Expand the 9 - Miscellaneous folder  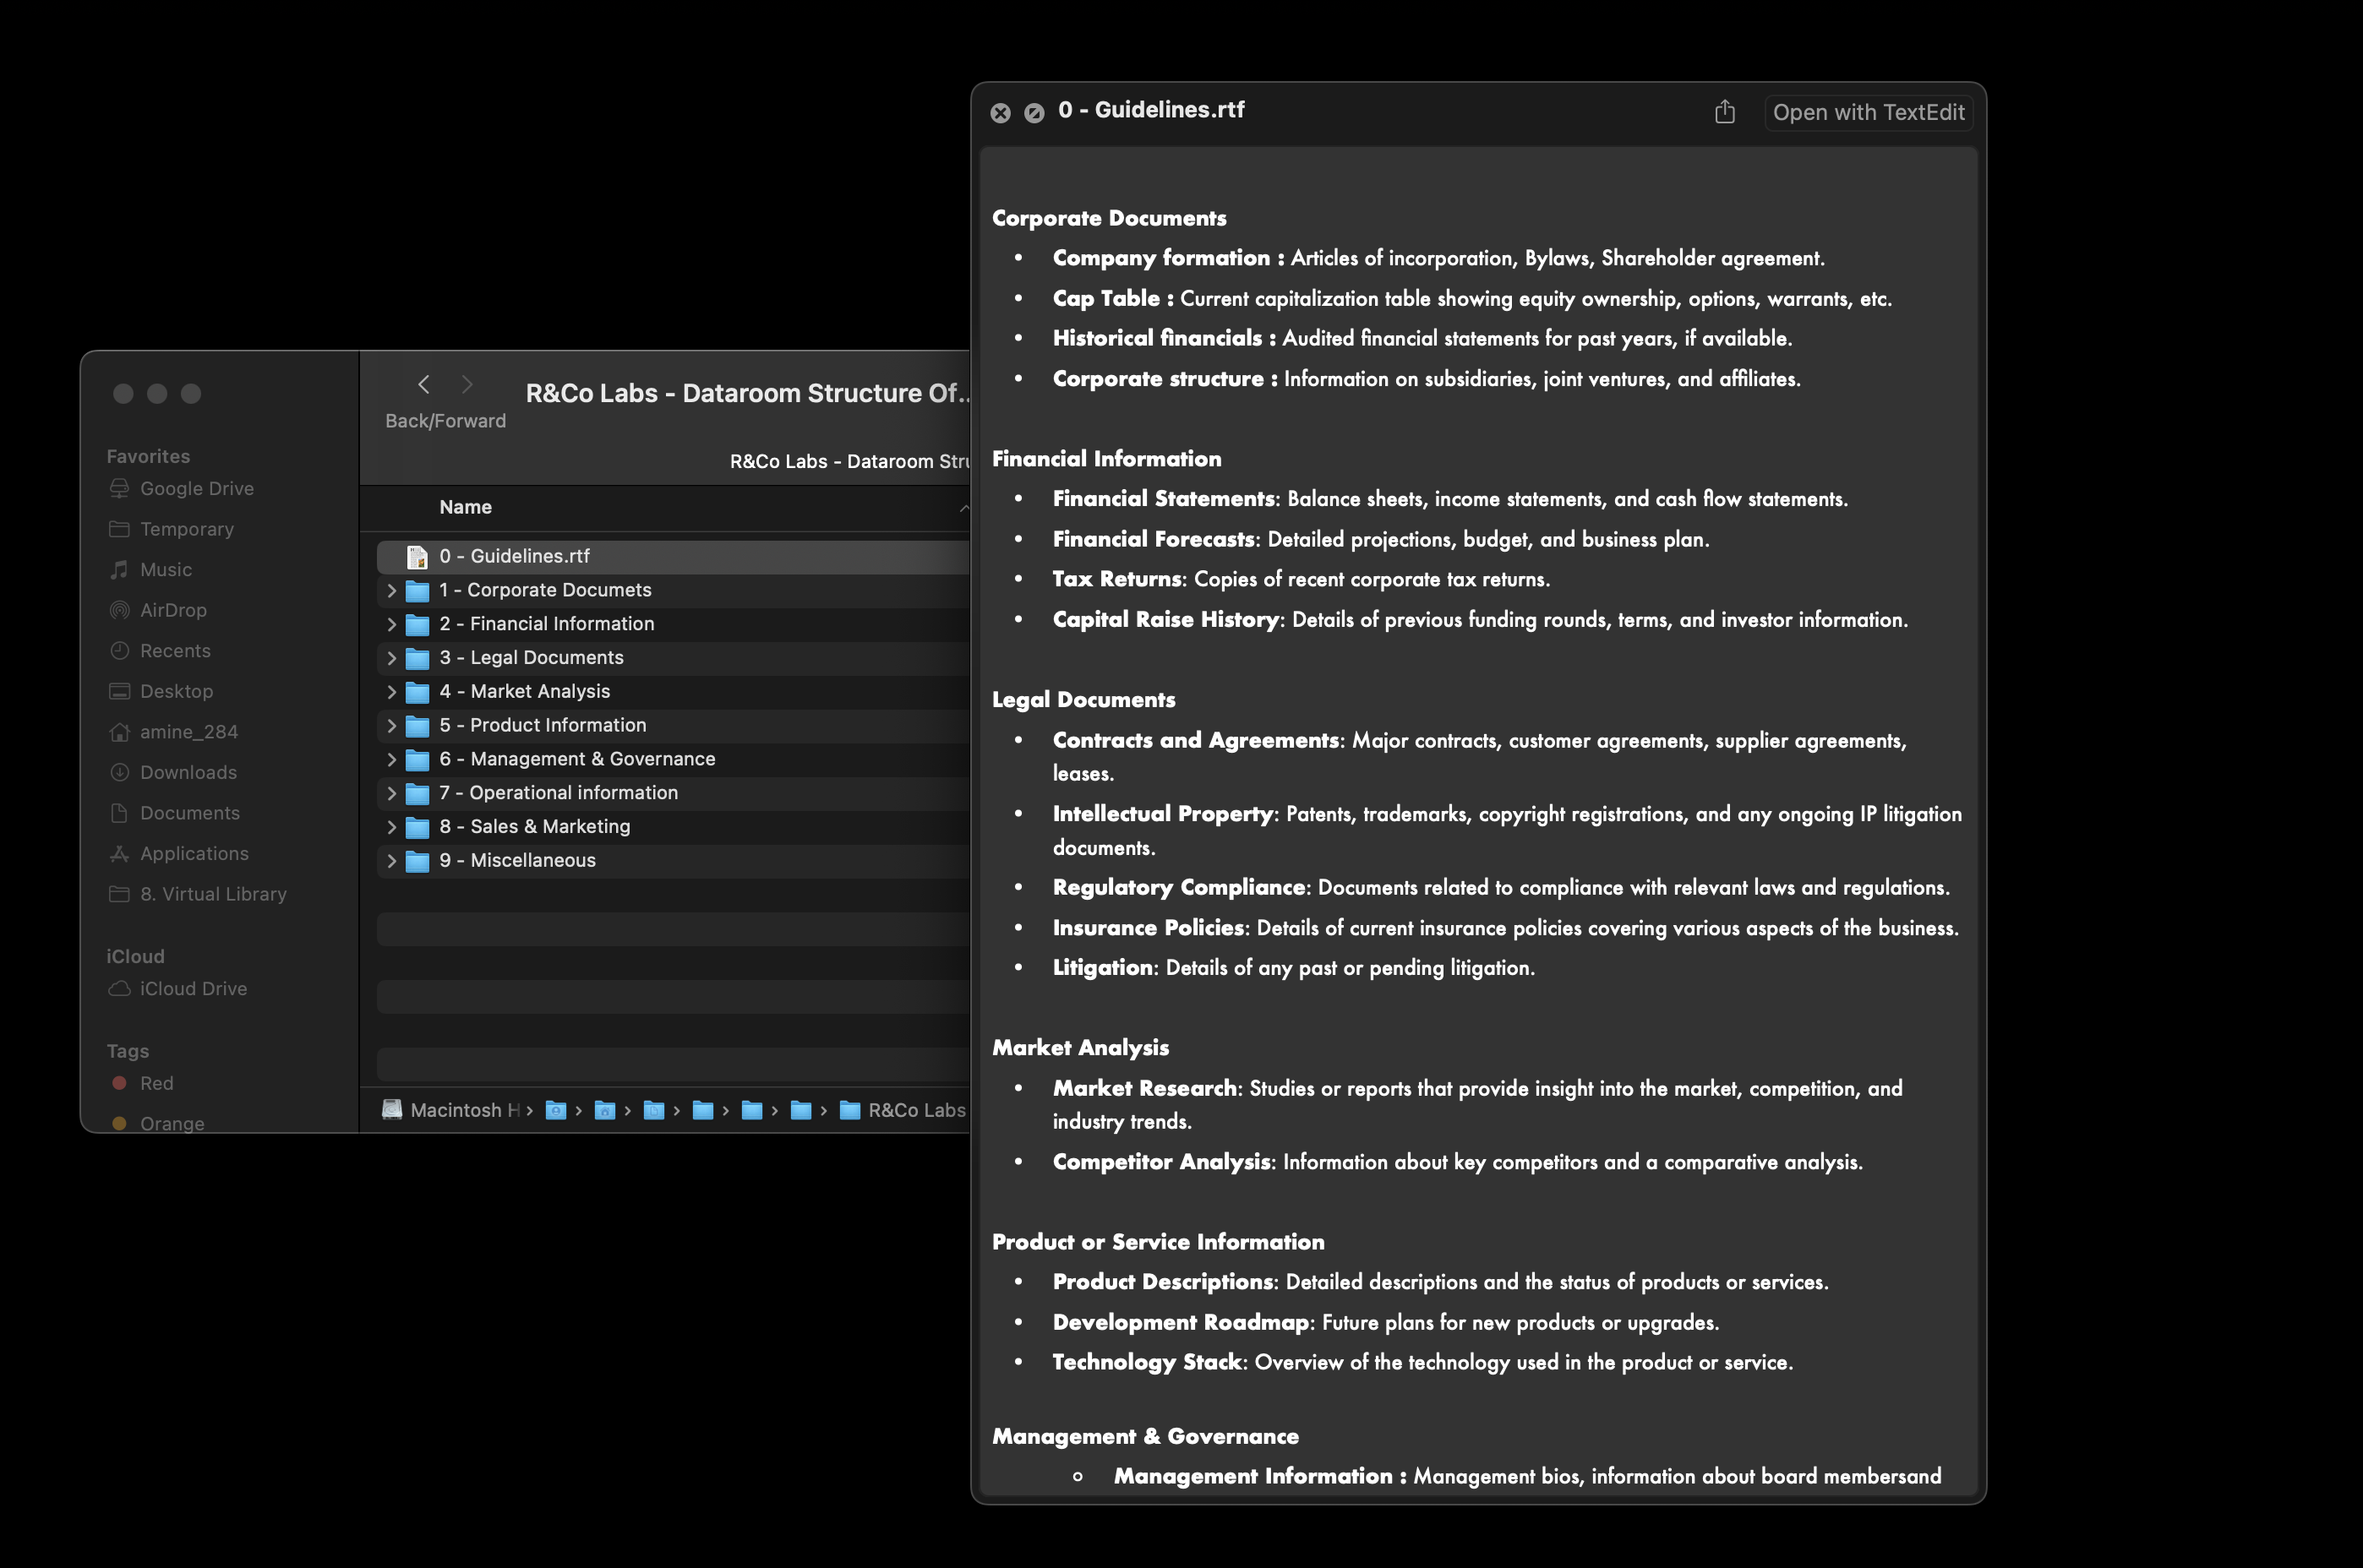[392, 861]
